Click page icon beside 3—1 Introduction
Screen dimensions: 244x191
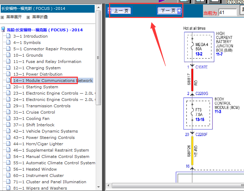click(8, 36)
